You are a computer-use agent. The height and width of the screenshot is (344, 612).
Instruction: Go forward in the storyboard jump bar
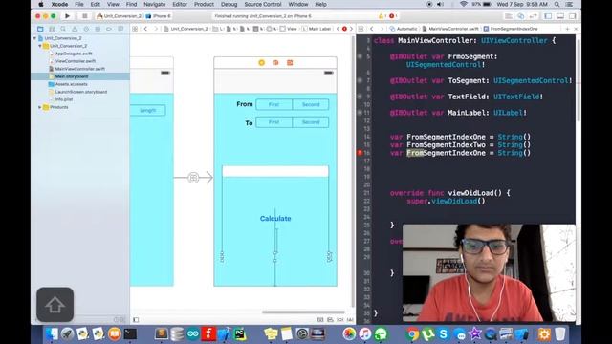(156, 29)
